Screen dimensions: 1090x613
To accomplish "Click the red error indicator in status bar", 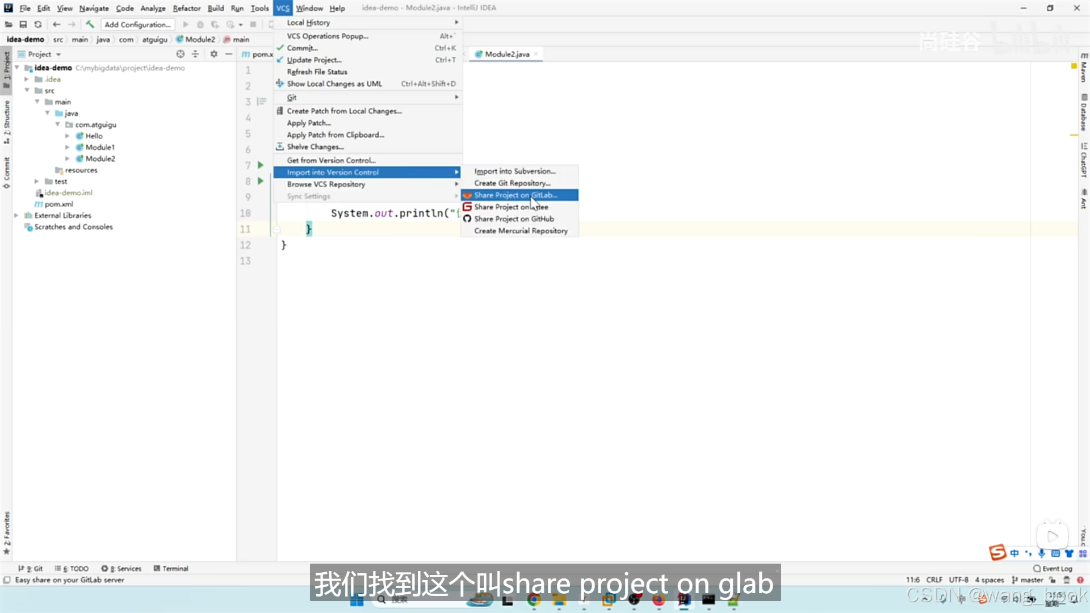I will point(1080,580).
